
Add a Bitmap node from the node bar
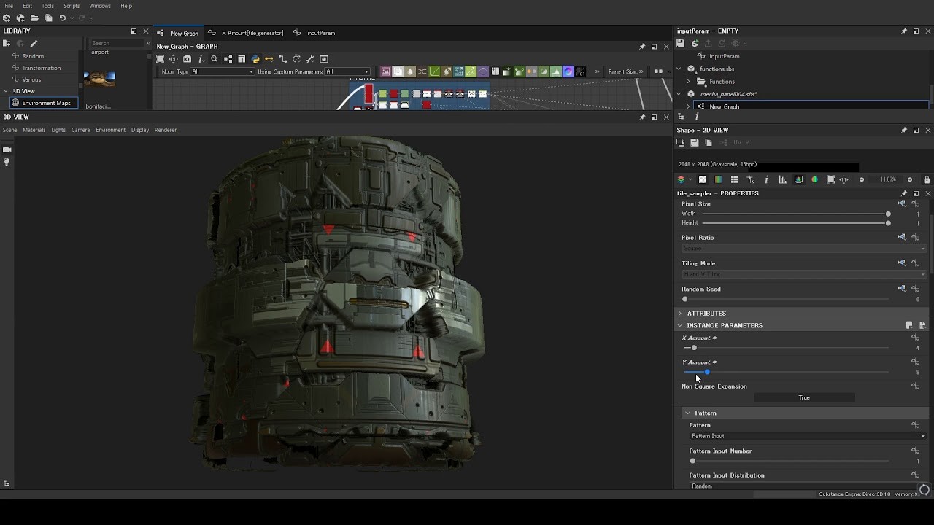point(385,71)
